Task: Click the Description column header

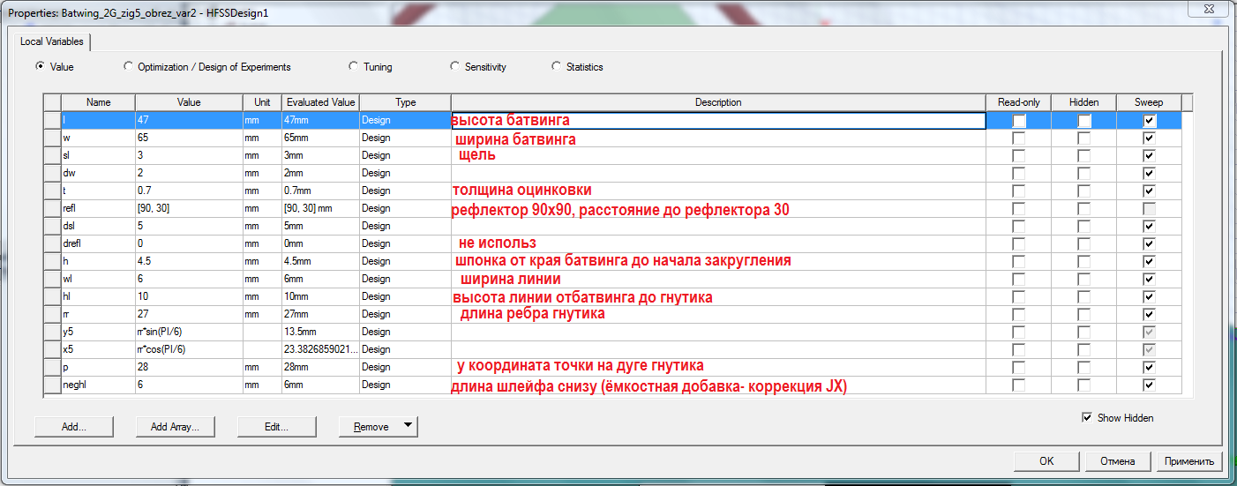Action: 718,102
